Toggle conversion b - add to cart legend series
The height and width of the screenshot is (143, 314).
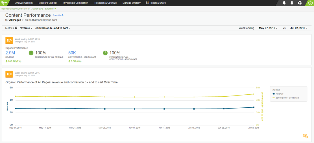tap(286, 98)
